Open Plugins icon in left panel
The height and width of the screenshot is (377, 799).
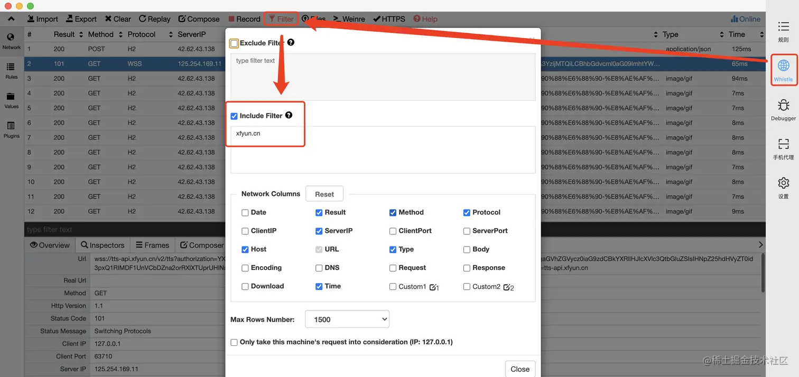pos(11,130)
